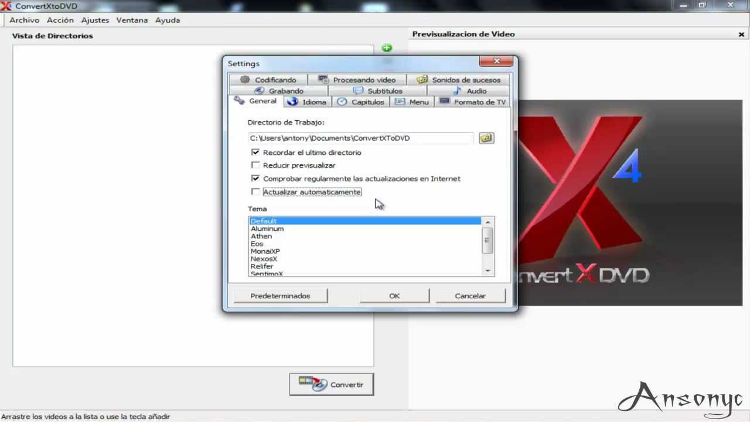
Task: Click the Tema list scrollbar thumb
Action: pos(487,240)
